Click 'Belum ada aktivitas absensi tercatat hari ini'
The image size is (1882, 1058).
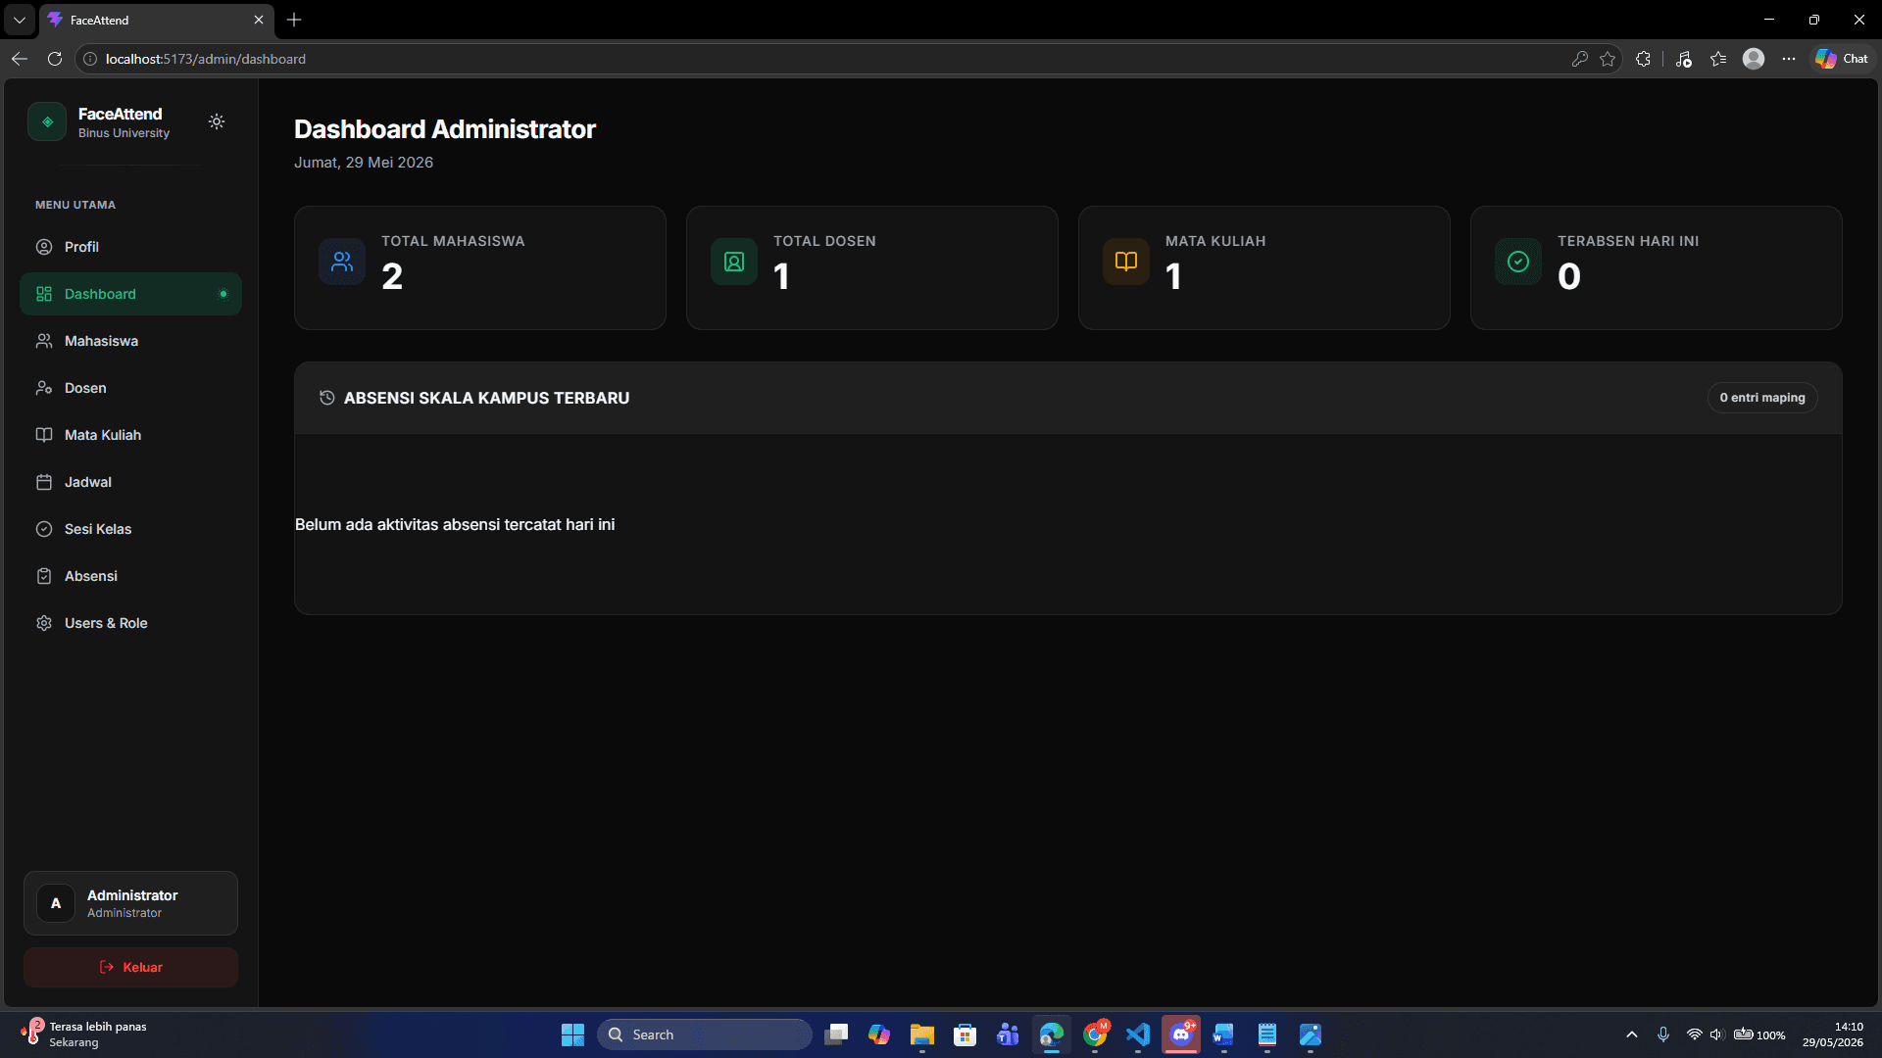point(455,525)
